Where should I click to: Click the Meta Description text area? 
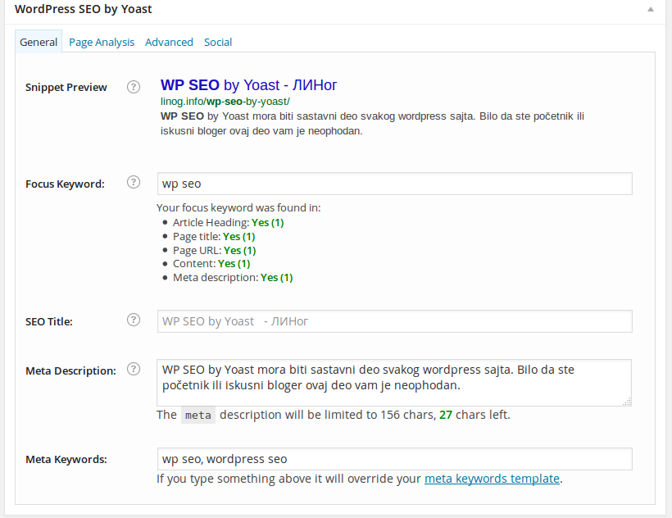click(x=394, y=383)
